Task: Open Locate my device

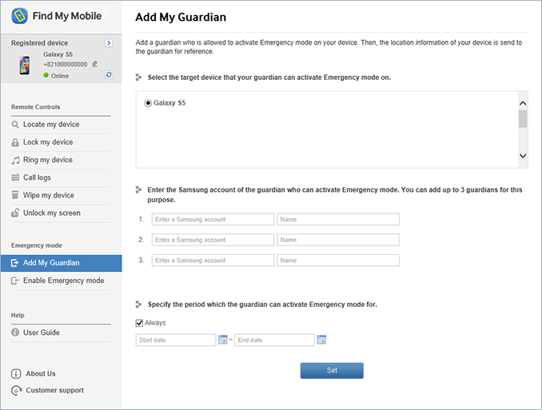Action: pos(51,125)
